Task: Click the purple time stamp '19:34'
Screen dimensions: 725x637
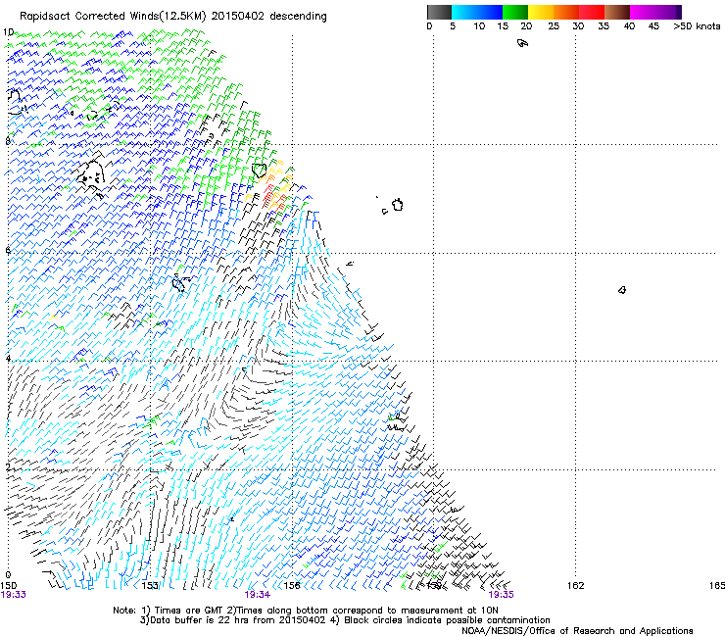Action: tap(257, 595)
